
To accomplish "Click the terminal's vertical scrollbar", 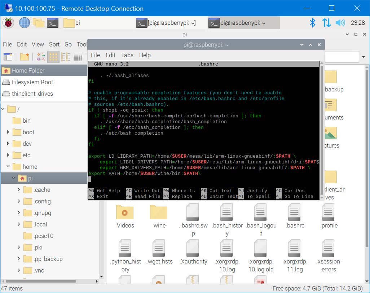I will tap(322, 130).
